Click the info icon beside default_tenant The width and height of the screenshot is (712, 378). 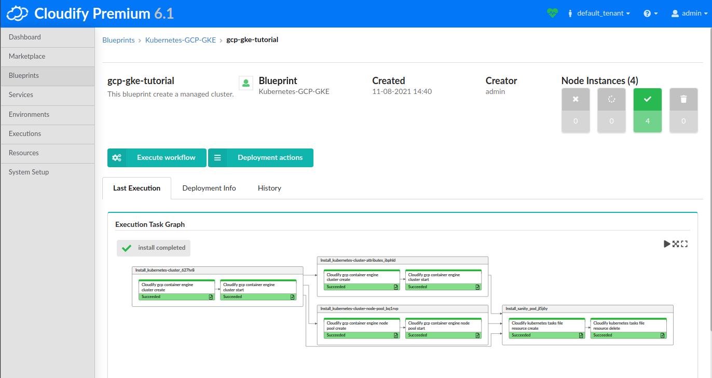click(571, 14)
